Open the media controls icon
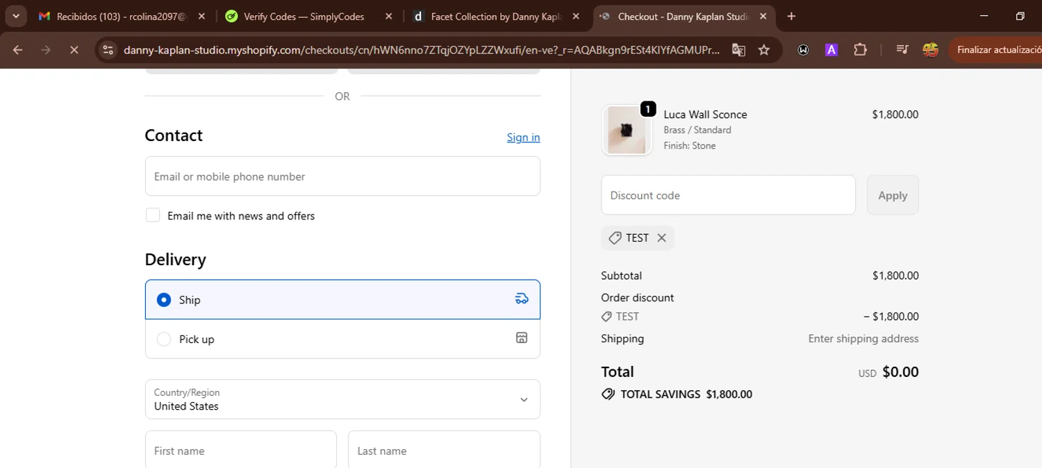This screenshot has height=468, width=1042. [902, 50]
